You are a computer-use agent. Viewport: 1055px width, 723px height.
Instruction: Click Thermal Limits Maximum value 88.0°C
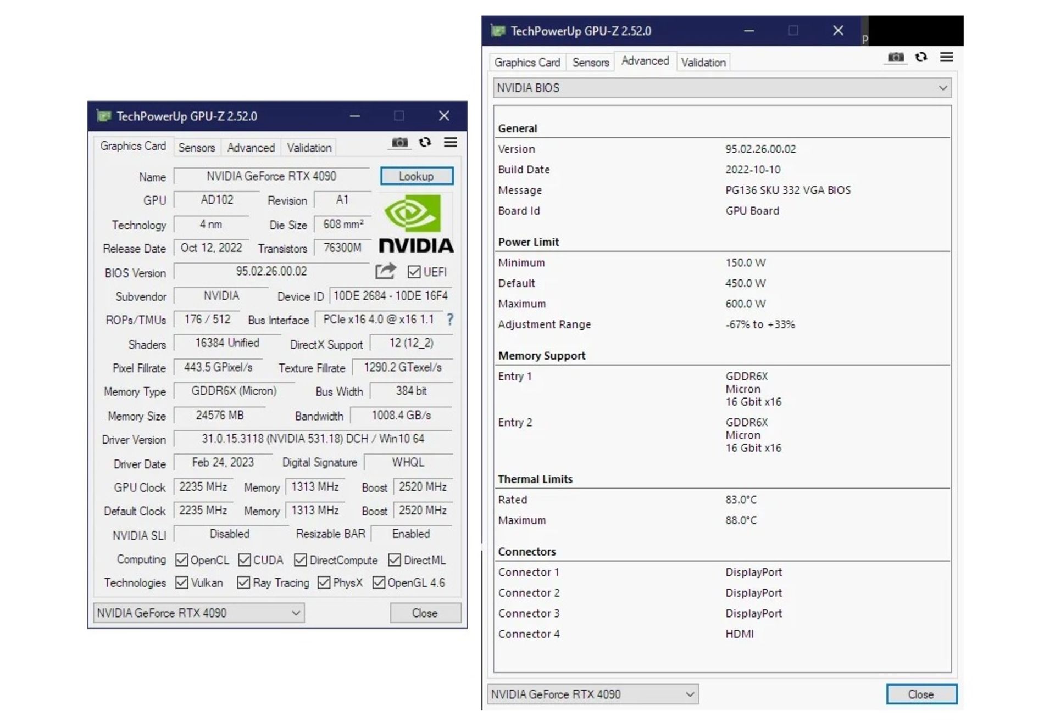(x=741, y=520)
